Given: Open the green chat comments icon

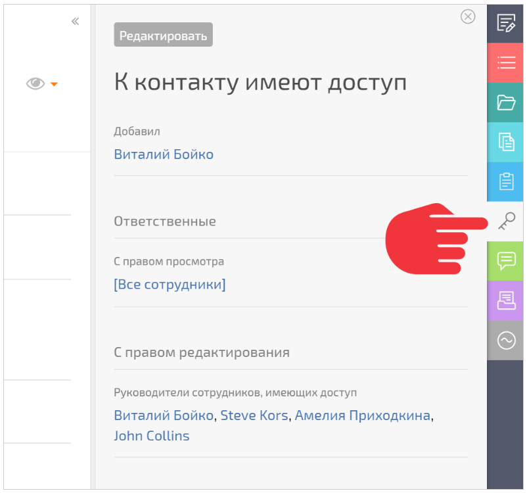Looking at the screenshot, I should coord(506,261).
